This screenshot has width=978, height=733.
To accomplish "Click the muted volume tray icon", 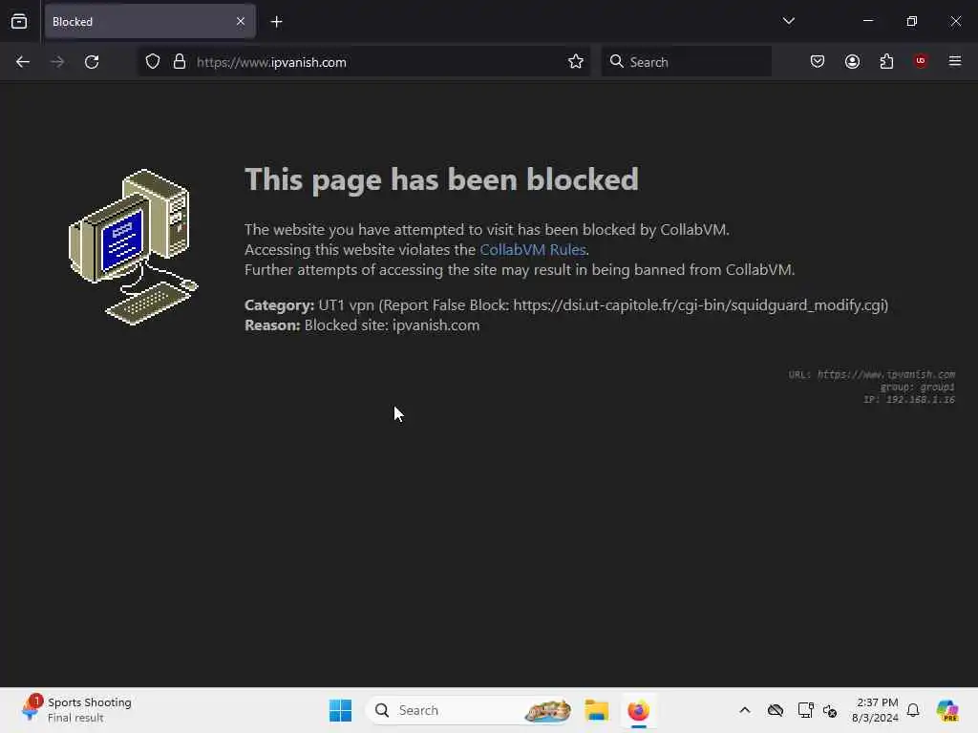I will point(830,710).
